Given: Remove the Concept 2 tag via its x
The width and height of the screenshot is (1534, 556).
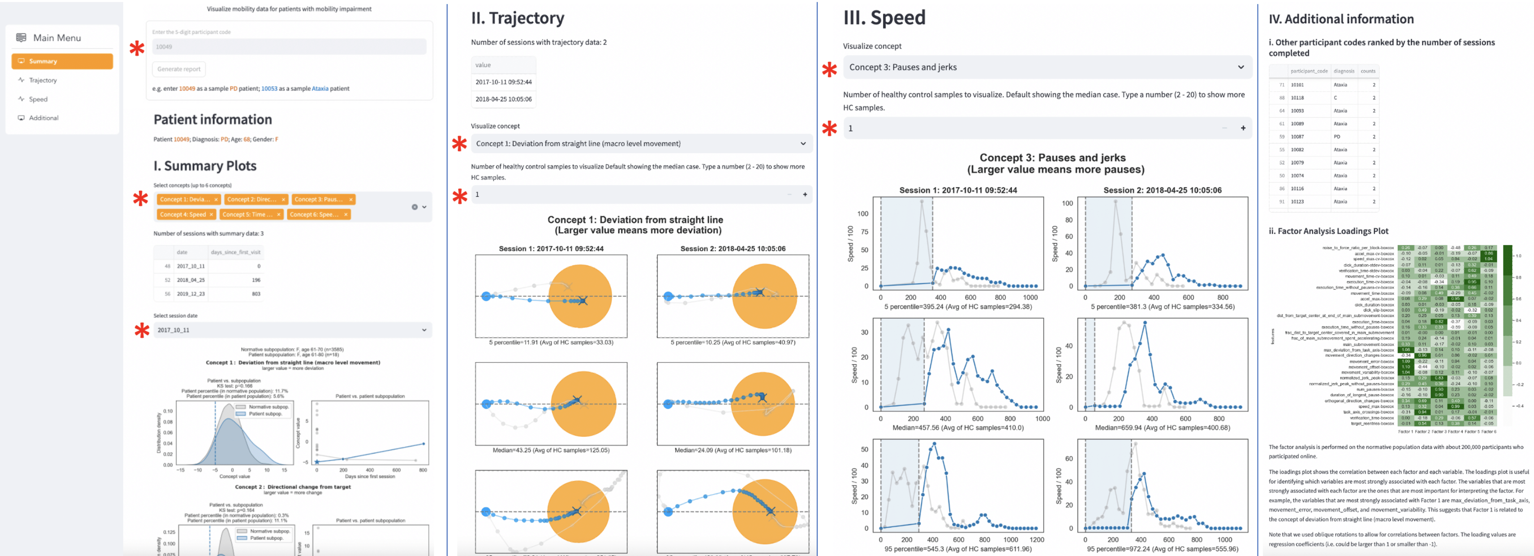Looking at the screenshot, I should click(284, 200).
